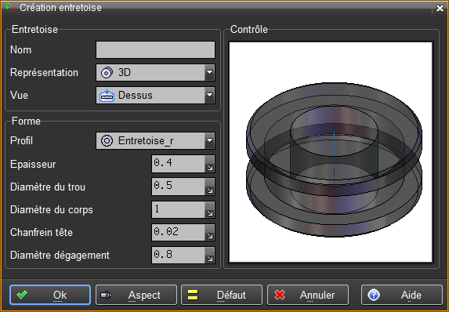Screen dimensions: 449x312
Task: Click the 3D representation icon
Action: pyautogui.click(x=107, y=72)
